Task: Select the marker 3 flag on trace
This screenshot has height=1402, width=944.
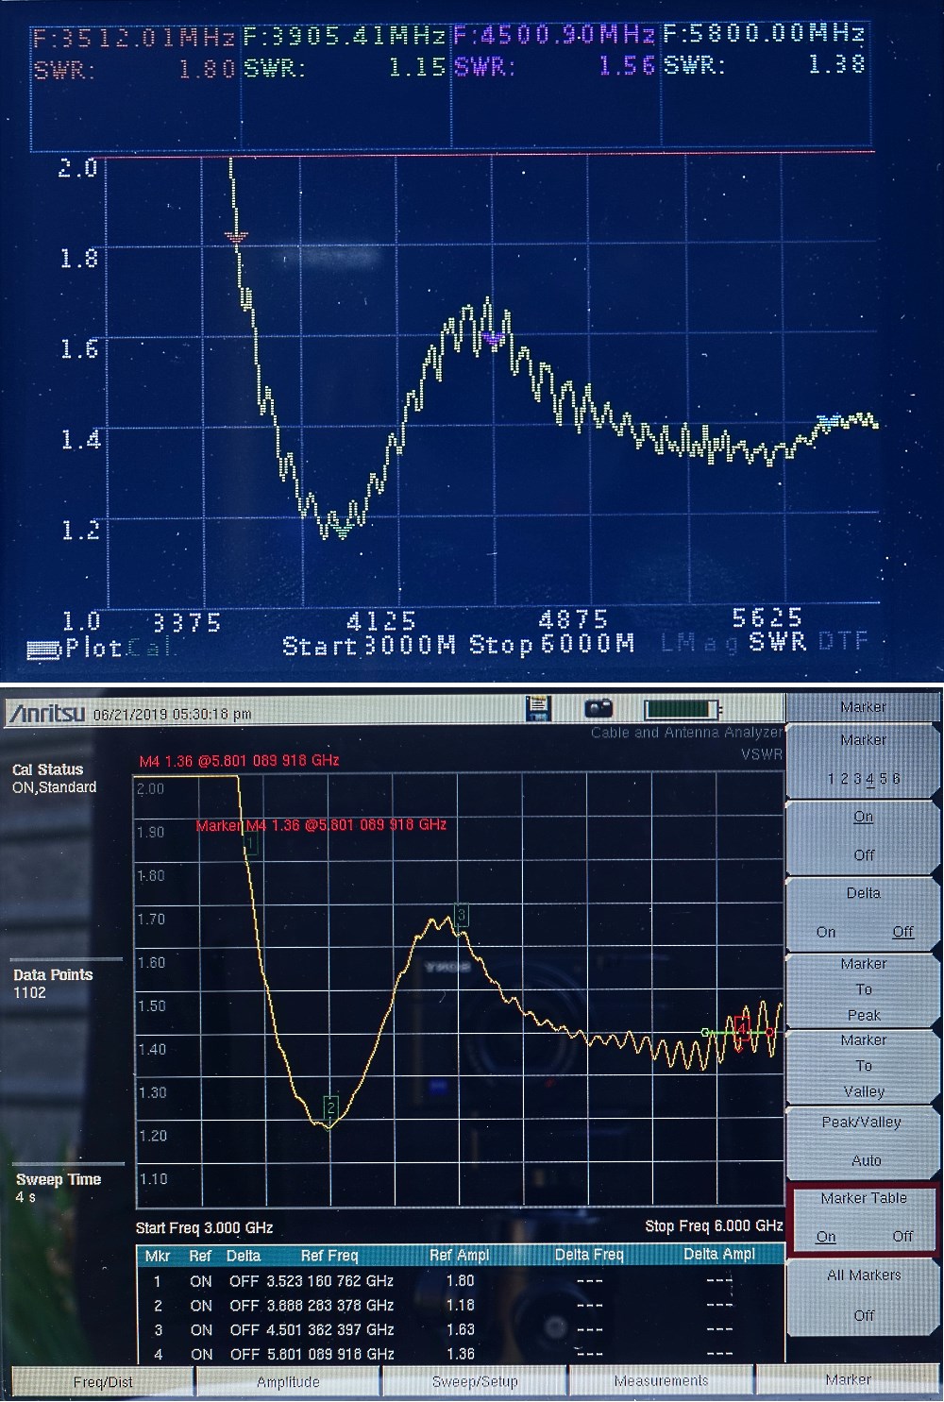Action: point(460,914)
